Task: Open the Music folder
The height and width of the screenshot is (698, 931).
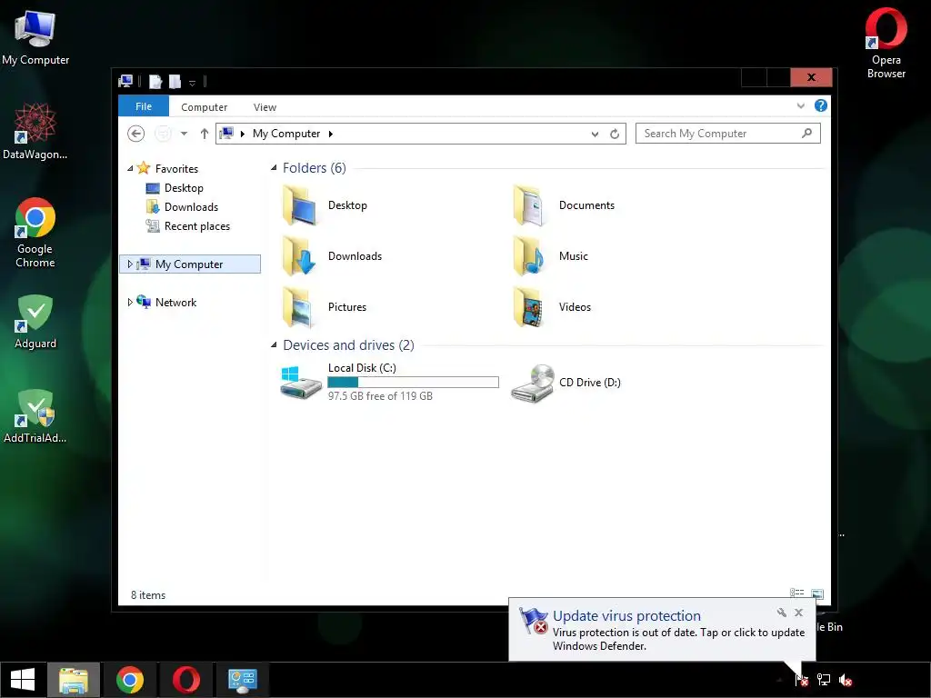Action: click(x=550, y=256)
